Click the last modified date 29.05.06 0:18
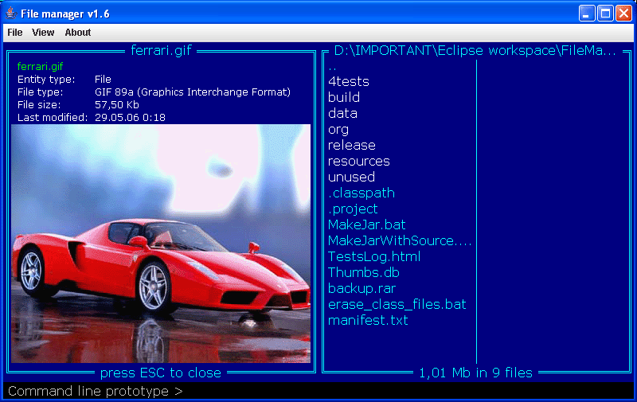Screen dimensions: 637x402 pyautogui.click(x=130, y=118)
